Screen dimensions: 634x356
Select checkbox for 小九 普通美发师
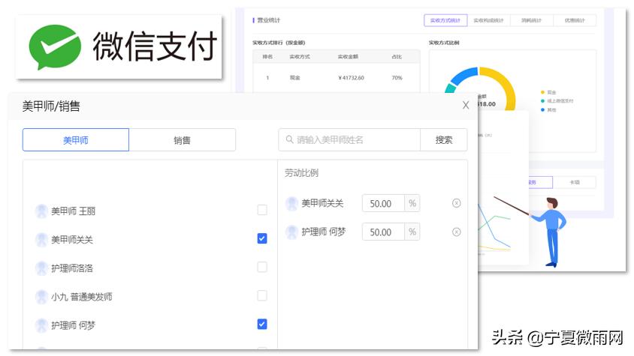point(262,296)
